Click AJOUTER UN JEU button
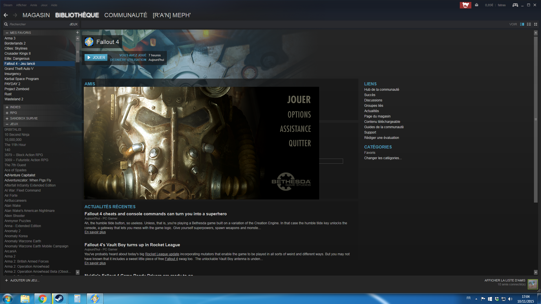541x304 pixels. tap(22, 280)
